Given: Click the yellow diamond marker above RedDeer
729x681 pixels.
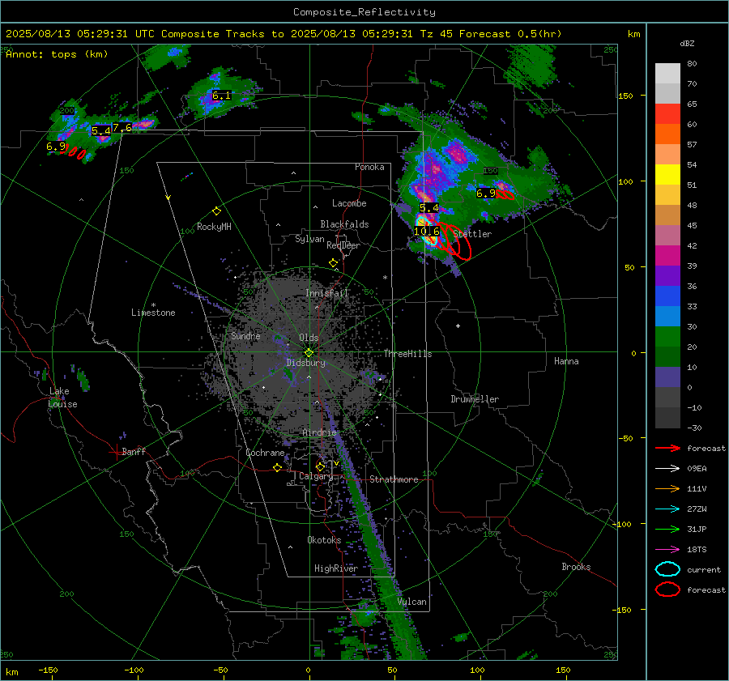Looking at the screenshot, I should (333, 263).
